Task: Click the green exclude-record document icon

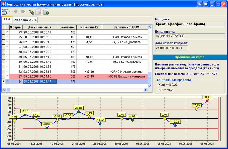Action: [x=46, y=12]
